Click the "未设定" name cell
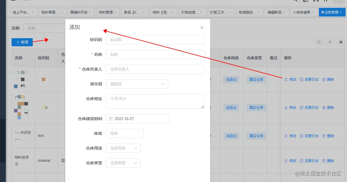This screenshot has width=347, height=182. tap(23, 136)
